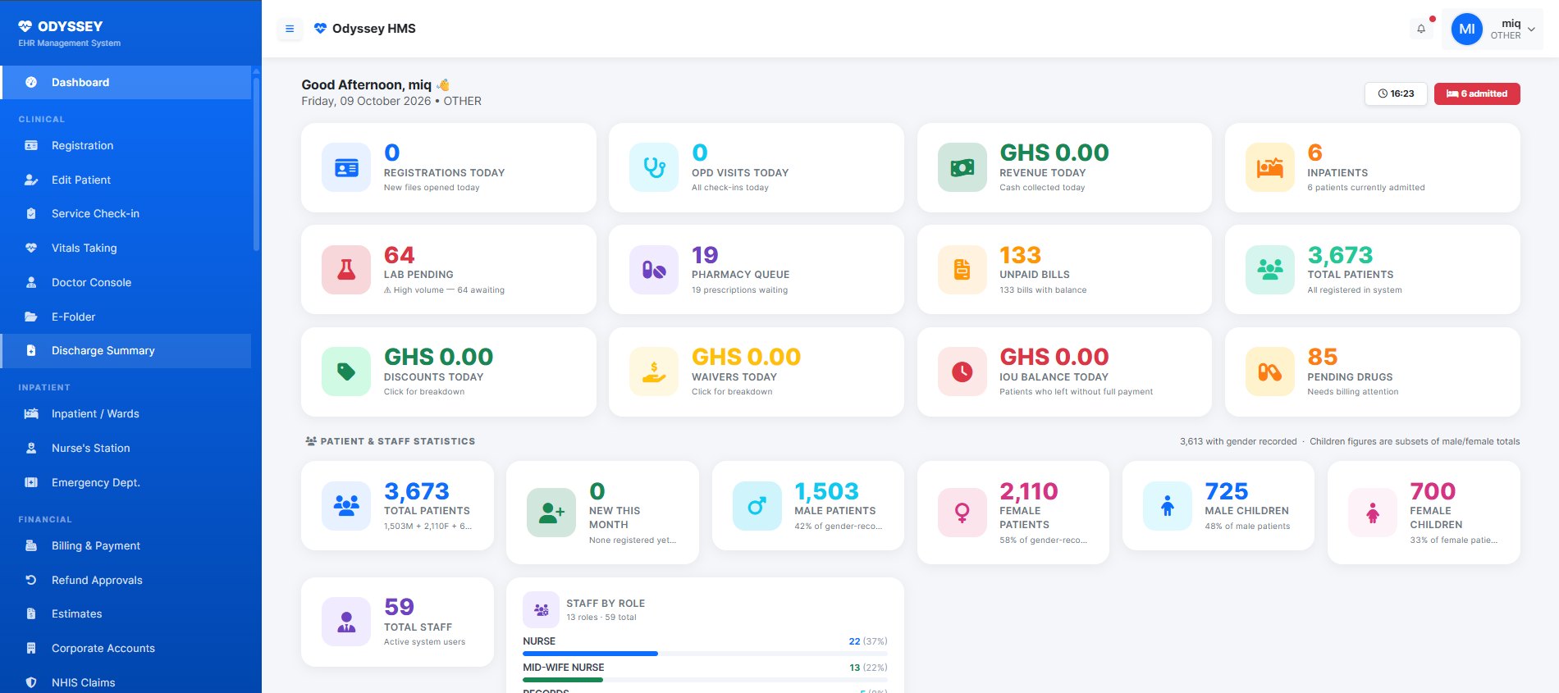Click the OPD Visits Today stethoscope icon

(x=654, y=167)
